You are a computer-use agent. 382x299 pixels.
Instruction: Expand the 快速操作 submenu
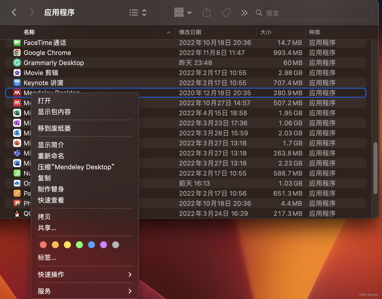85,275
